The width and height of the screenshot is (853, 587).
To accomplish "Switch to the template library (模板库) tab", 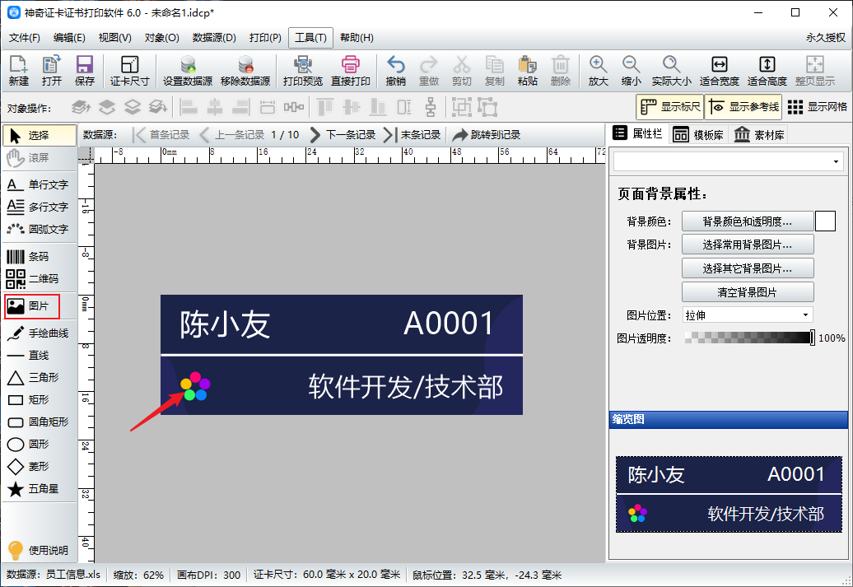I will pyautogui.click(x=699, y=135).
